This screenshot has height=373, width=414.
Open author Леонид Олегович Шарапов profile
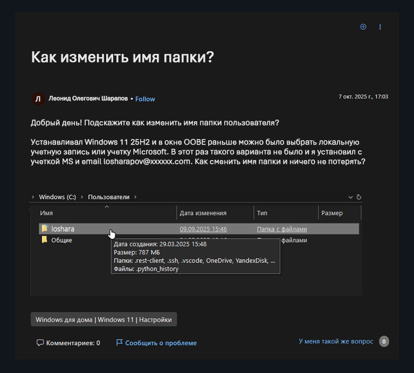point(88,99)
